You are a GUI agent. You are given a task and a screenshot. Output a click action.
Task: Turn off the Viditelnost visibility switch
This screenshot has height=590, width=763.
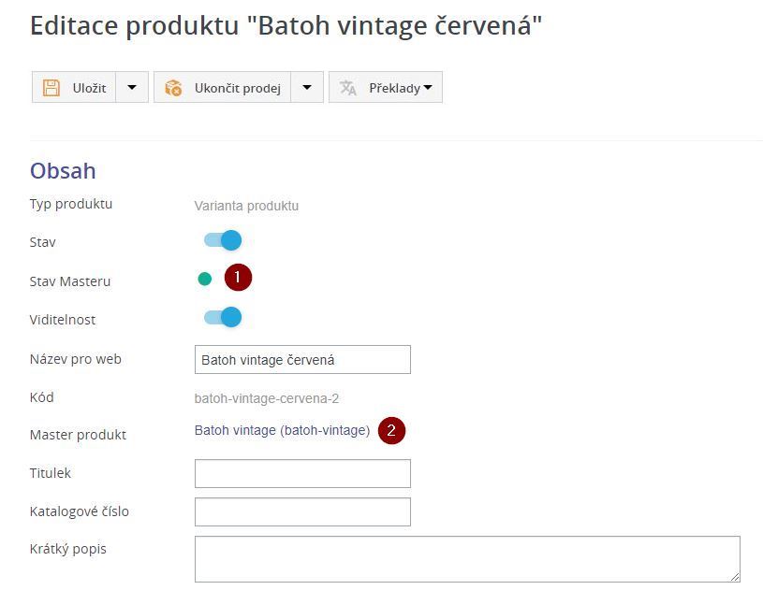(x=223, y=317)
